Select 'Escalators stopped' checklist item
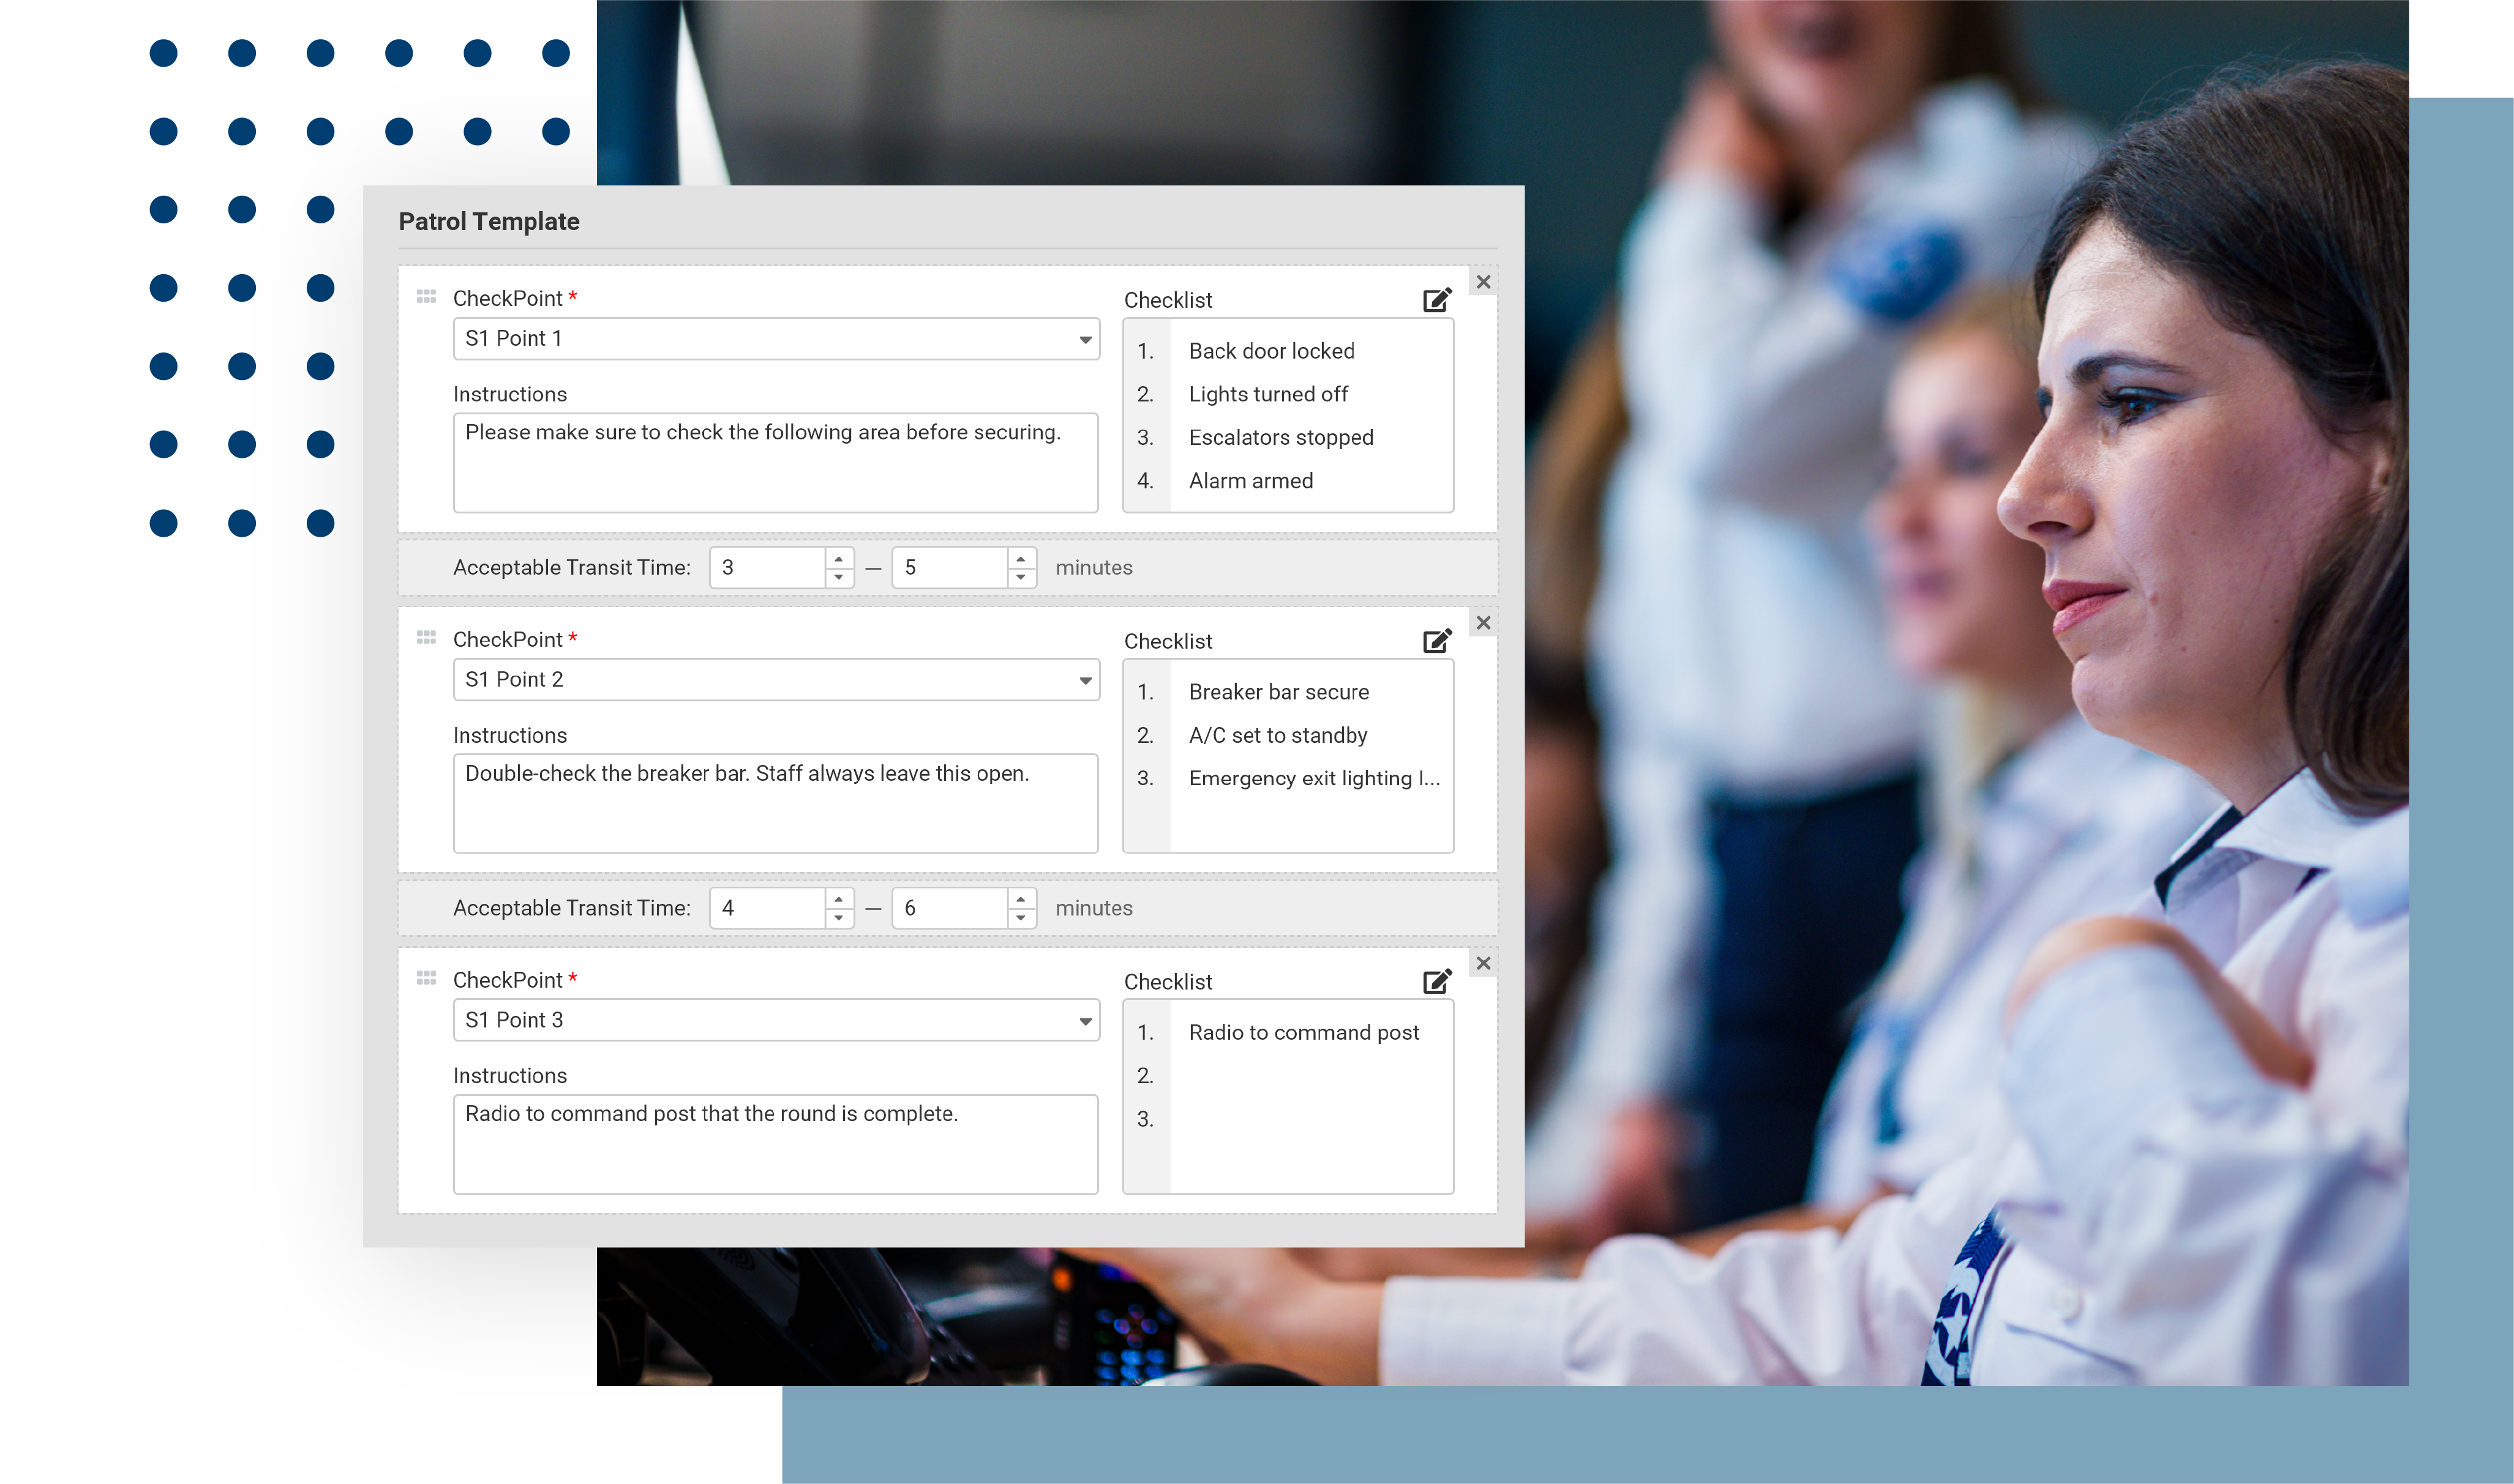The width and height of the screenshot is (2514, 1484). click(x=1280, y=437)
